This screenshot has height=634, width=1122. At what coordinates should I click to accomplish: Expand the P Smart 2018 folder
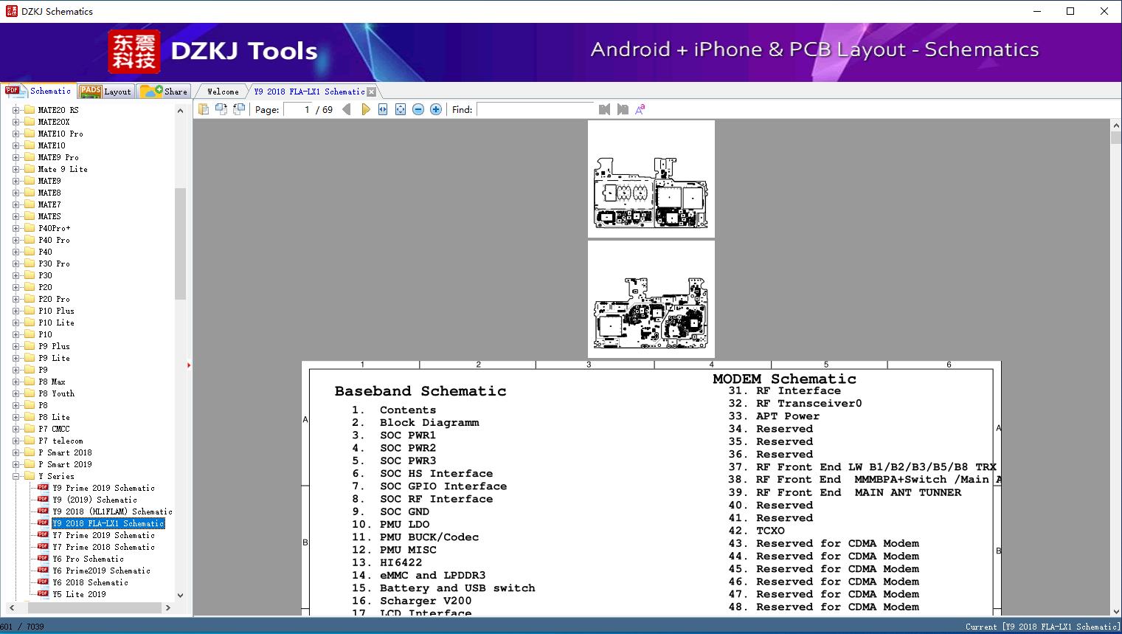pos(16,452)
